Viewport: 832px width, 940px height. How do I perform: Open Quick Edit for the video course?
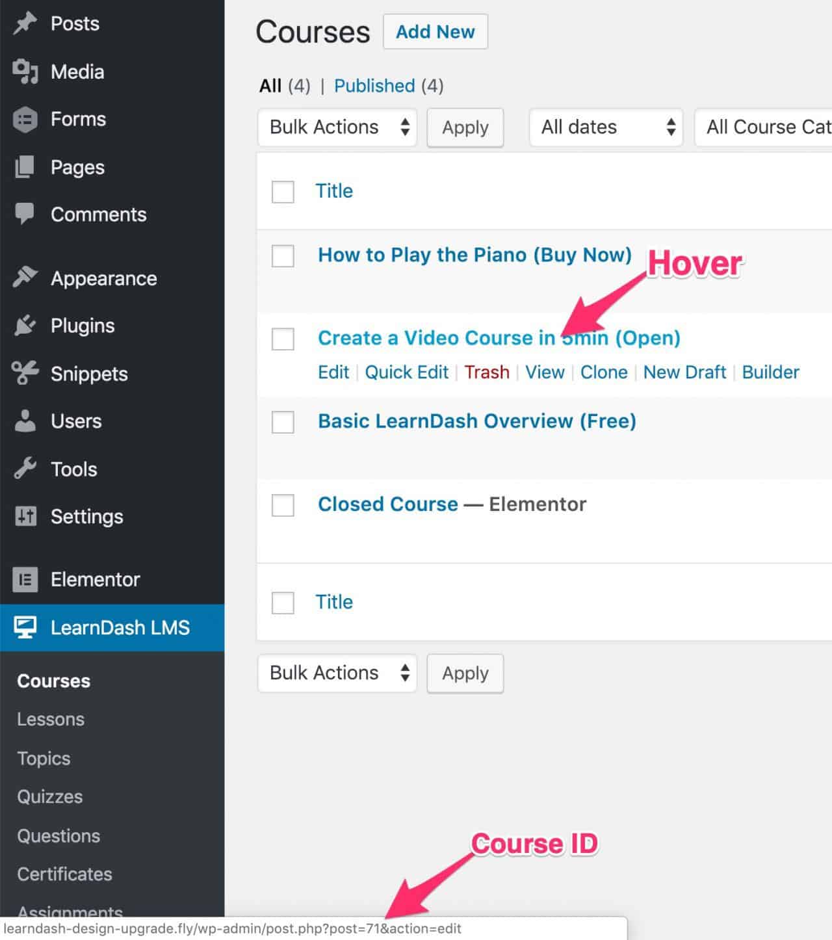406,372
